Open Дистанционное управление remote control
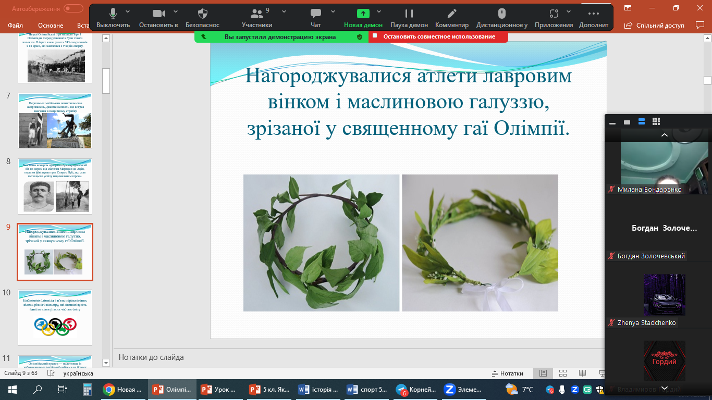Screen dimensions: 712x400 pos(502,18)
